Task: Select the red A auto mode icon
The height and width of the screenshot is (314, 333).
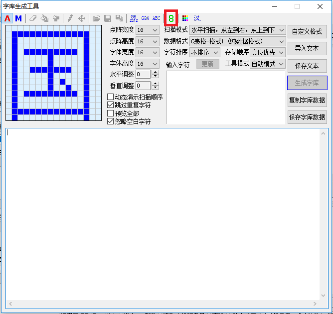Action: pos(7,18)
